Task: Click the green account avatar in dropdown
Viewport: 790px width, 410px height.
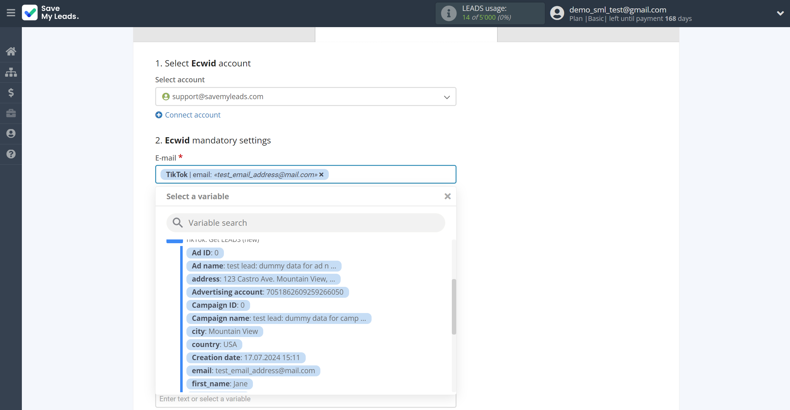Action: pos(166,97)
